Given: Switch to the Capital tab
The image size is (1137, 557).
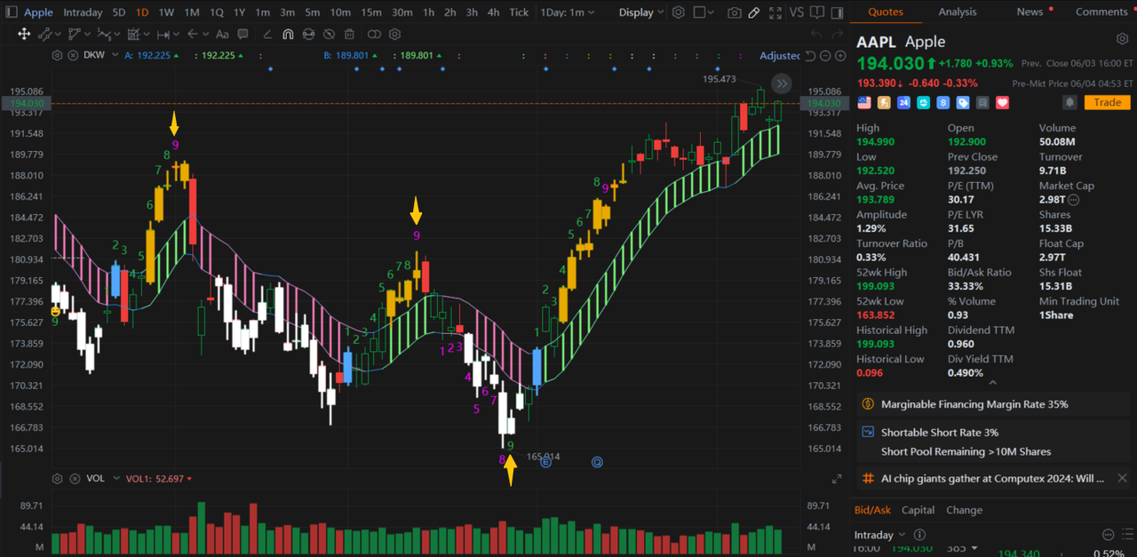Looking at the screenshot, I should tap(918, 510).
